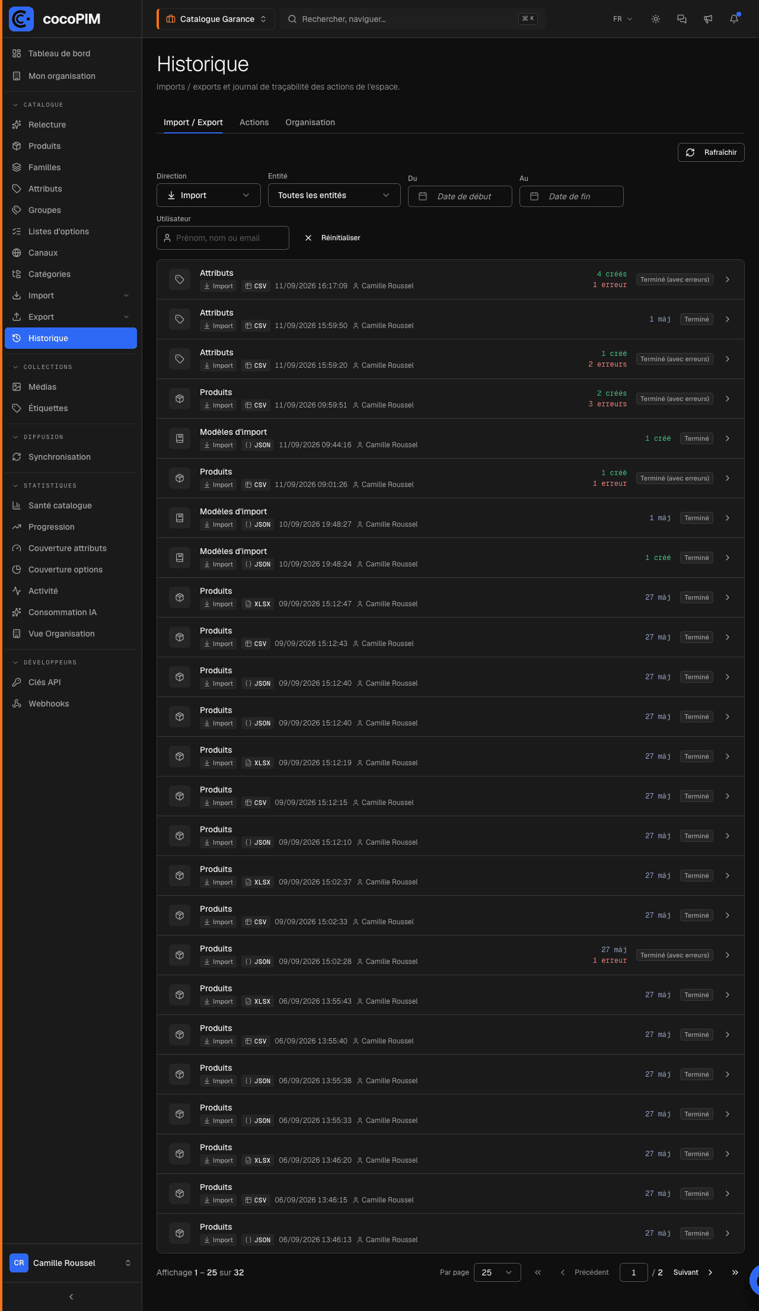Image resolution: width=759 pixels, height=1311 pixels.
Task: Click the Rechercher, naviguer search field
Action: click(x=413, y=19)
